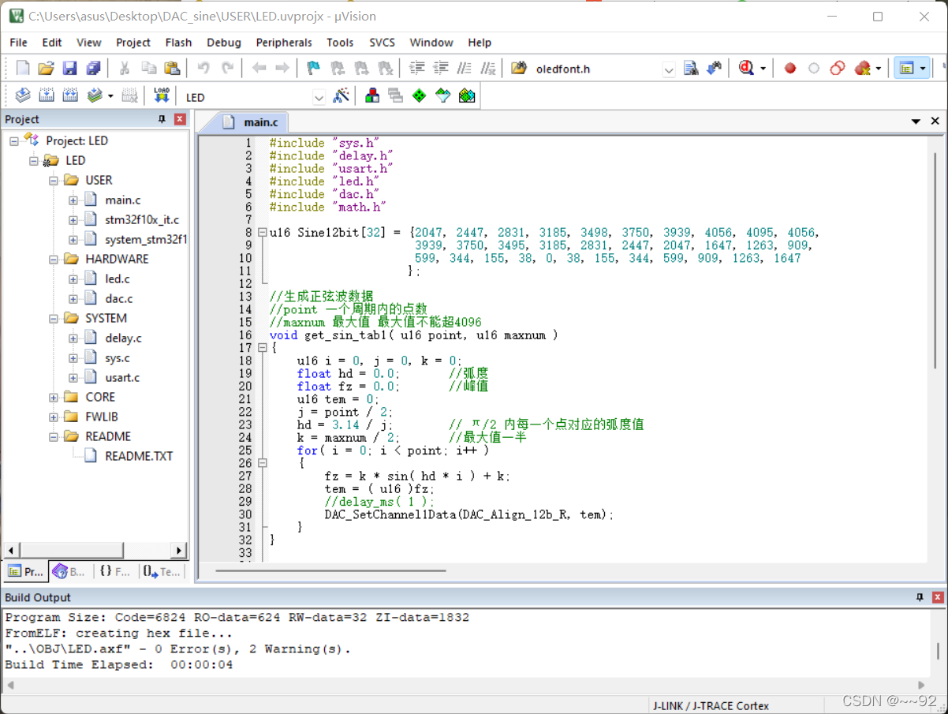The image size is (948, 714).
Task: Collapse the USER folder in the project tree
Action: point(54,180)
